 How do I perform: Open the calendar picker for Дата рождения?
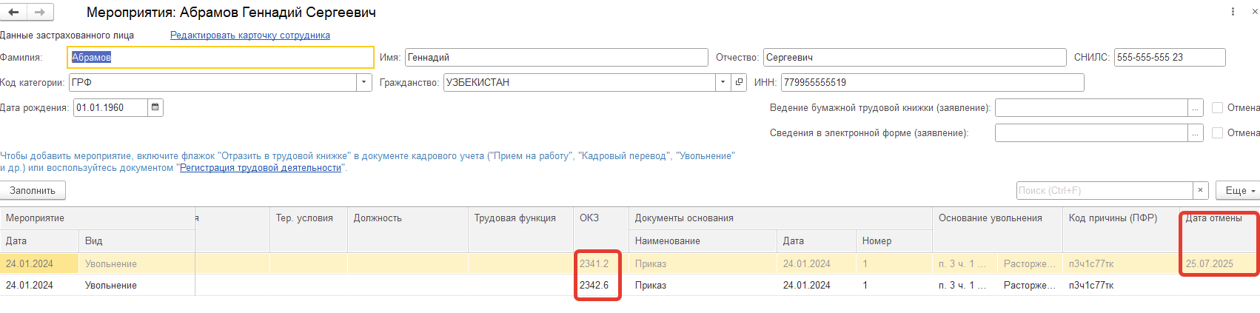(155, 108)
